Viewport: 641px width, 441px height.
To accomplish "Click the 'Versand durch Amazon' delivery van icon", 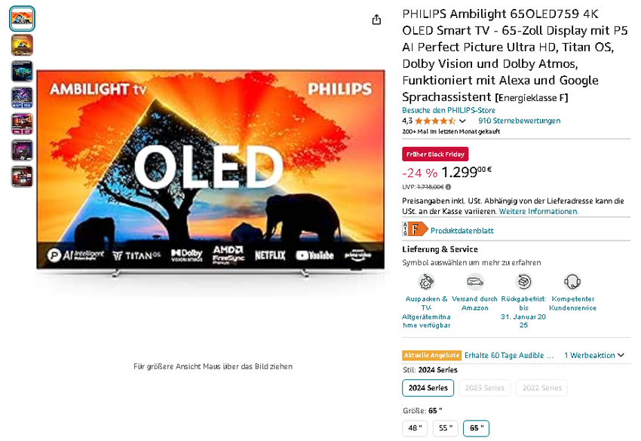I will (474, 282).
